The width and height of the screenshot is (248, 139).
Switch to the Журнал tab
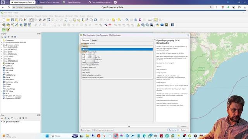click(94, 40)
